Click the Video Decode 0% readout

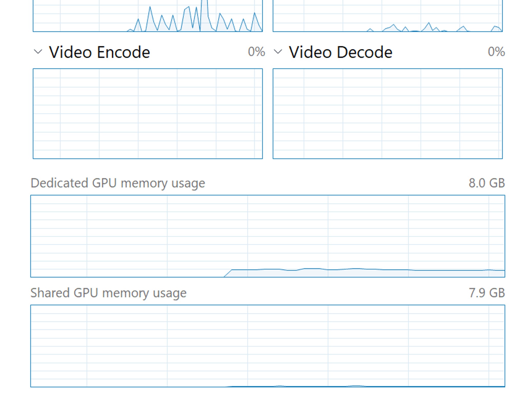coord(496,52)
